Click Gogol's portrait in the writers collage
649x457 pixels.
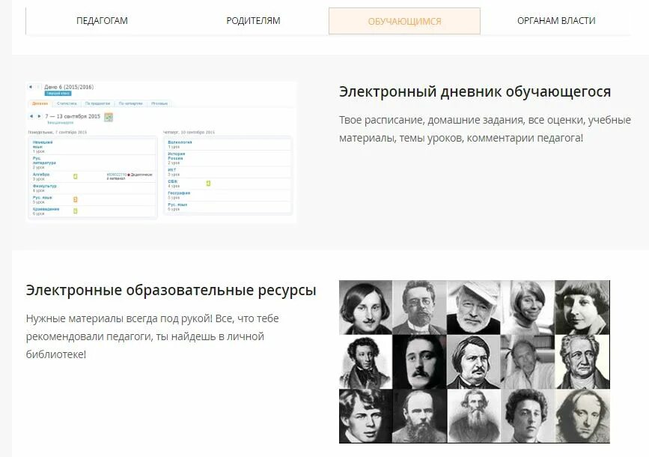[365, 307]
